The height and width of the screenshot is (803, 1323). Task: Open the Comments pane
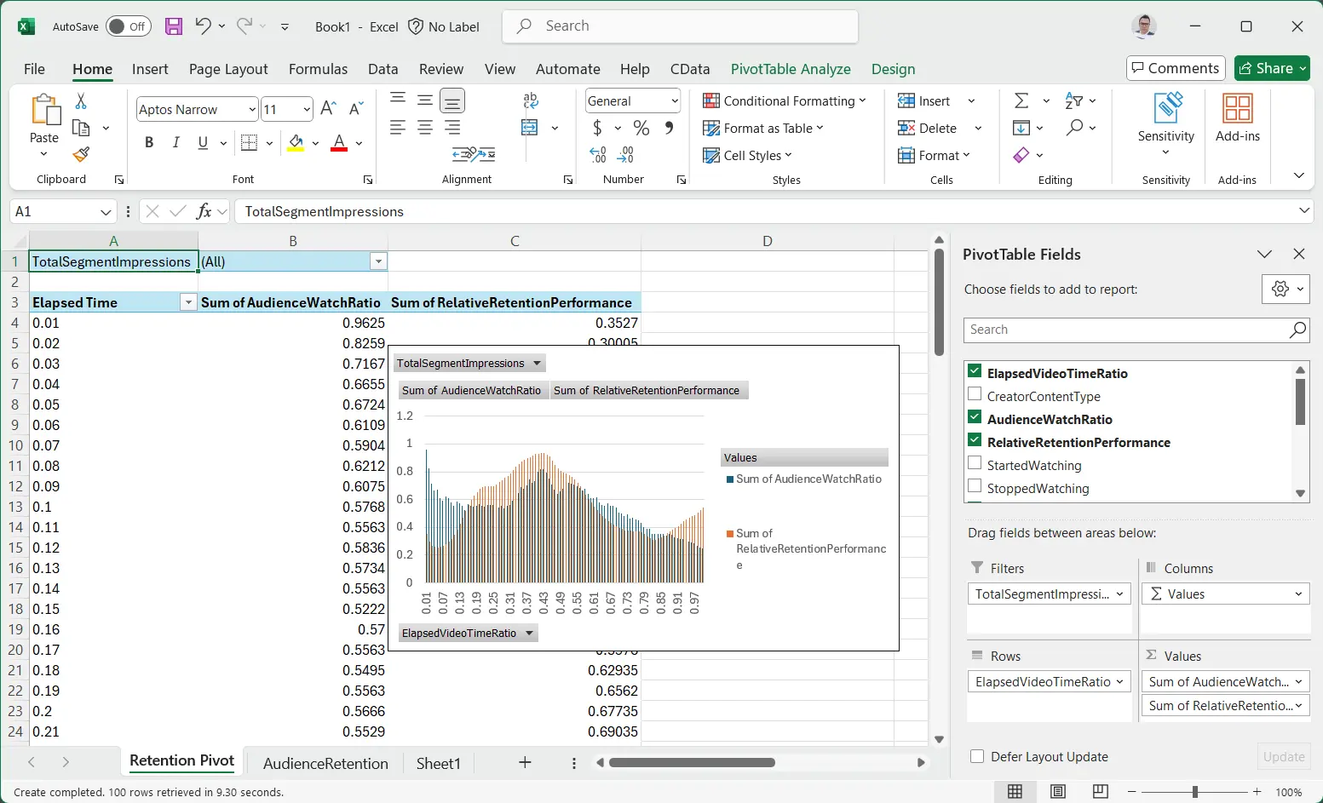(x=1175, y=68)
